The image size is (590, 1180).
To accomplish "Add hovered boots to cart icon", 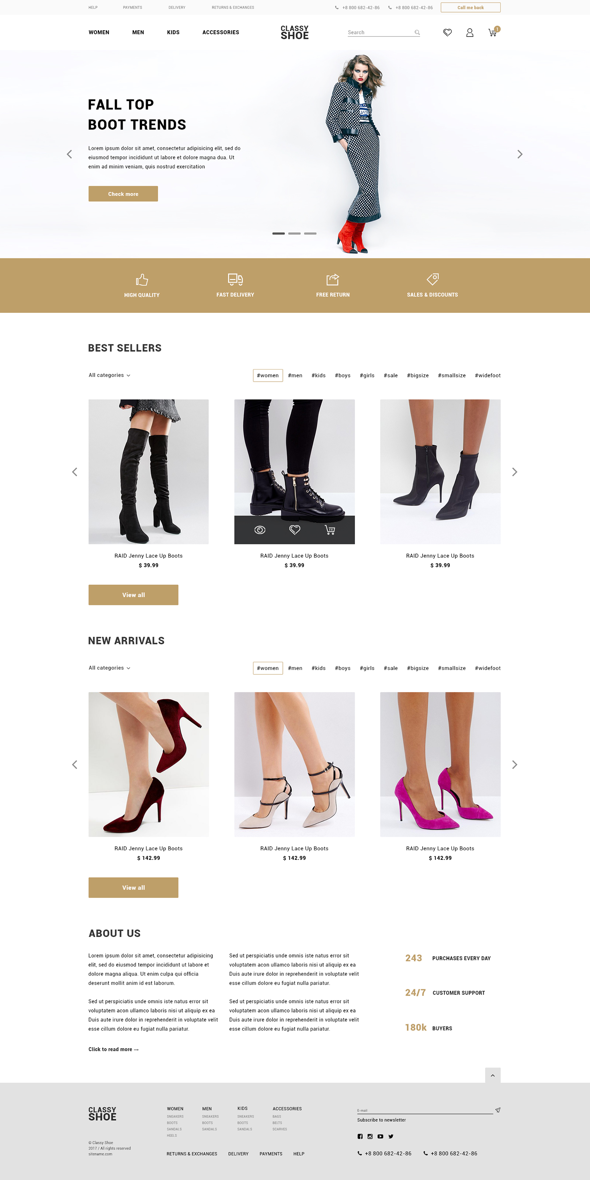I will tap(330, 530).
